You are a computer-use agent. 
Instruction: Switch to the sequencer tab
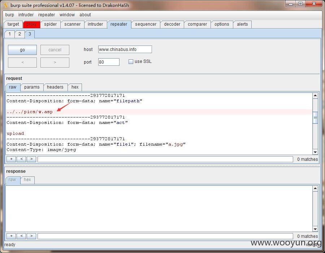(146, 24)
